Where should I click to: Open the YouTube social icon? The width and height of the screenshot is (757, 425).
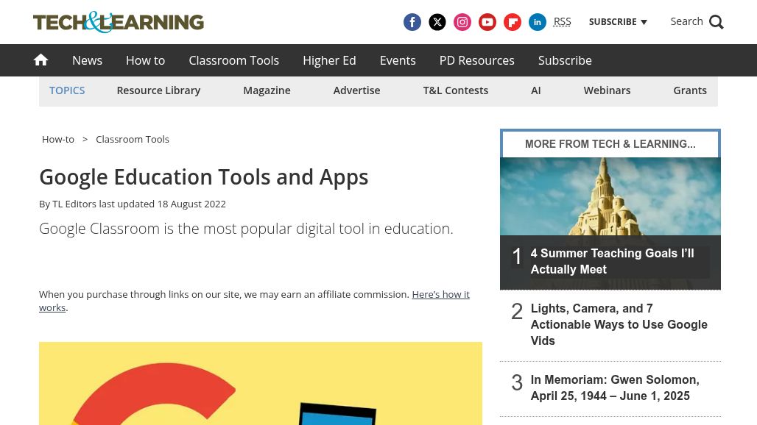pyautogui.click(x=487, y=22)
